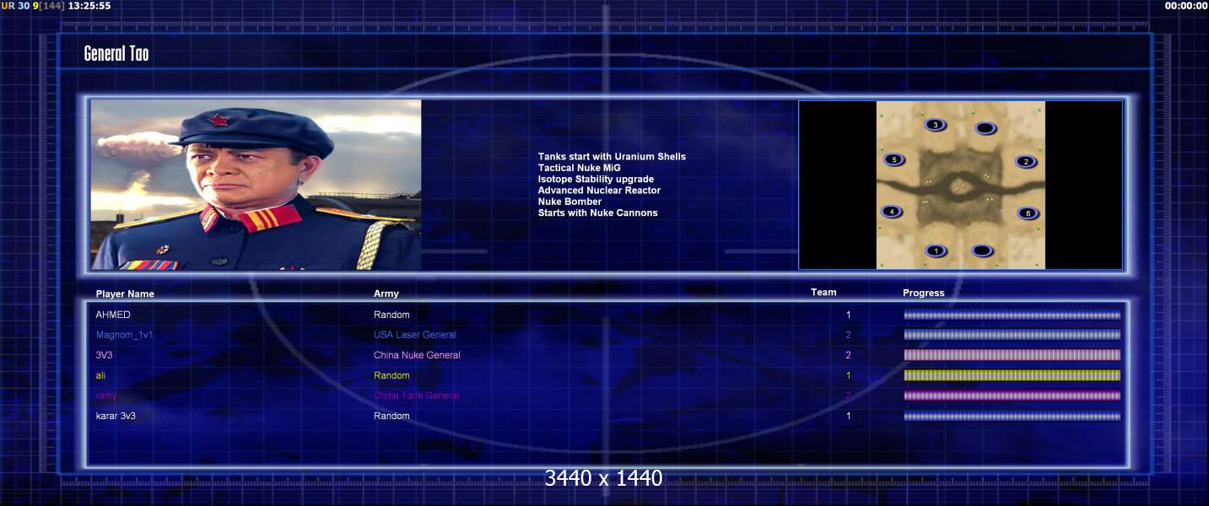Click the 13:25:55 clock overlay
The width and height of the screenshot is (1209, 506).
coord(89,6)
